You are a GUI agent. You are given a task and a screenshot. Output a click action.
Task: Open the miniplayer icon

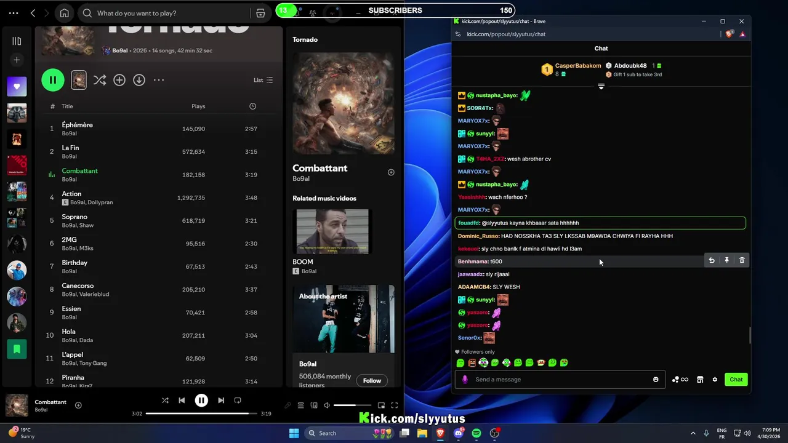click(381, 405)
